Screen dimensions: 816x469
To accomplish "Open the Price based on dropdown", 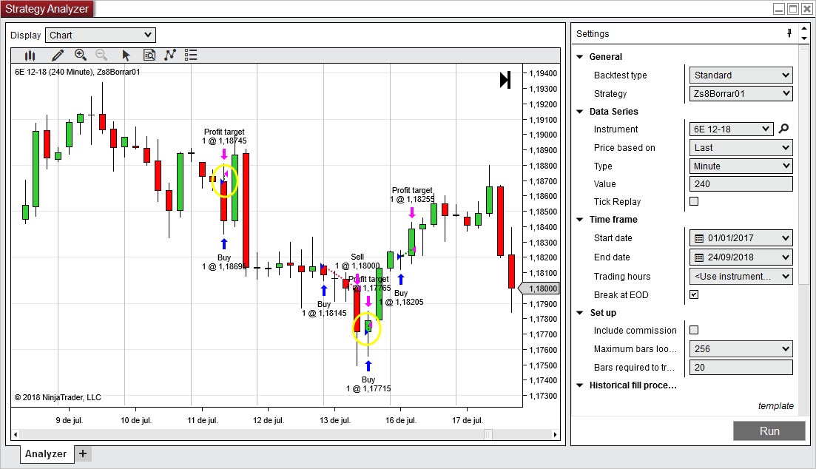I will tap(741, 148).
